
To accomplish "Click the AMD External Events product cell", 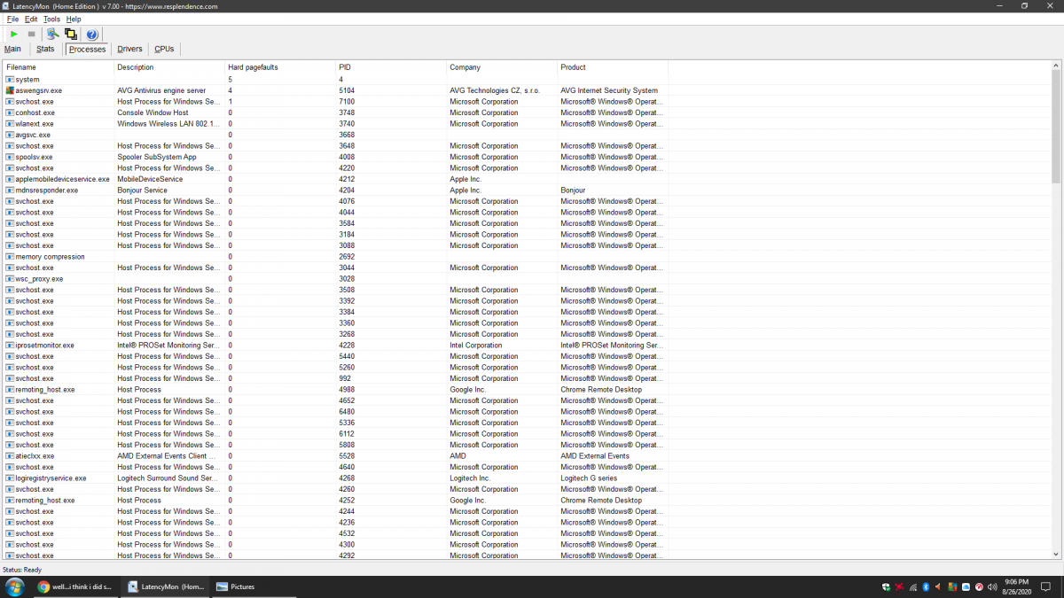I will pos(595,456).
